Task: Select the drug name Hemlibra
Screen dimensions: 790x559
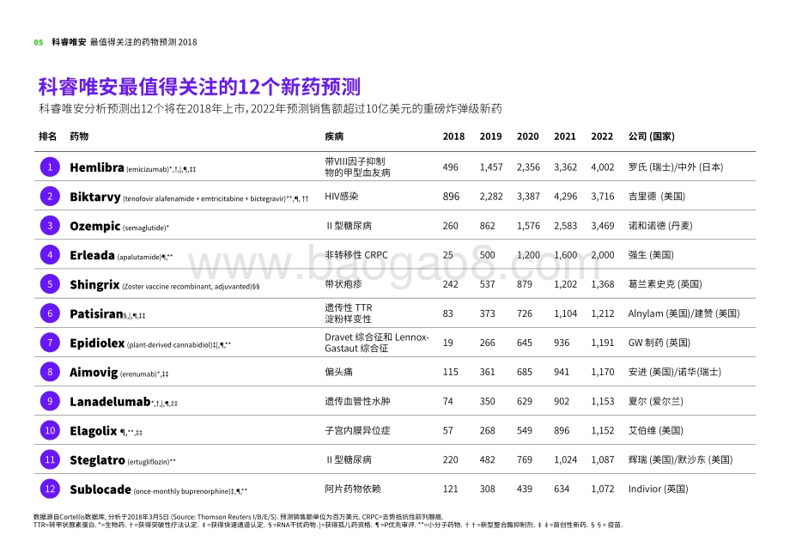Action: pyautogui.click(x=97, y=167)
